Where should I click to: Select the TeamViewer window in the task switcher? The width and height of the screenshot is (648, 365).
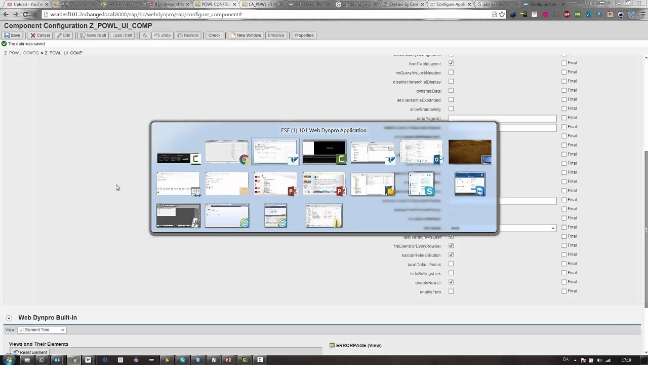[x=470, y=184]
